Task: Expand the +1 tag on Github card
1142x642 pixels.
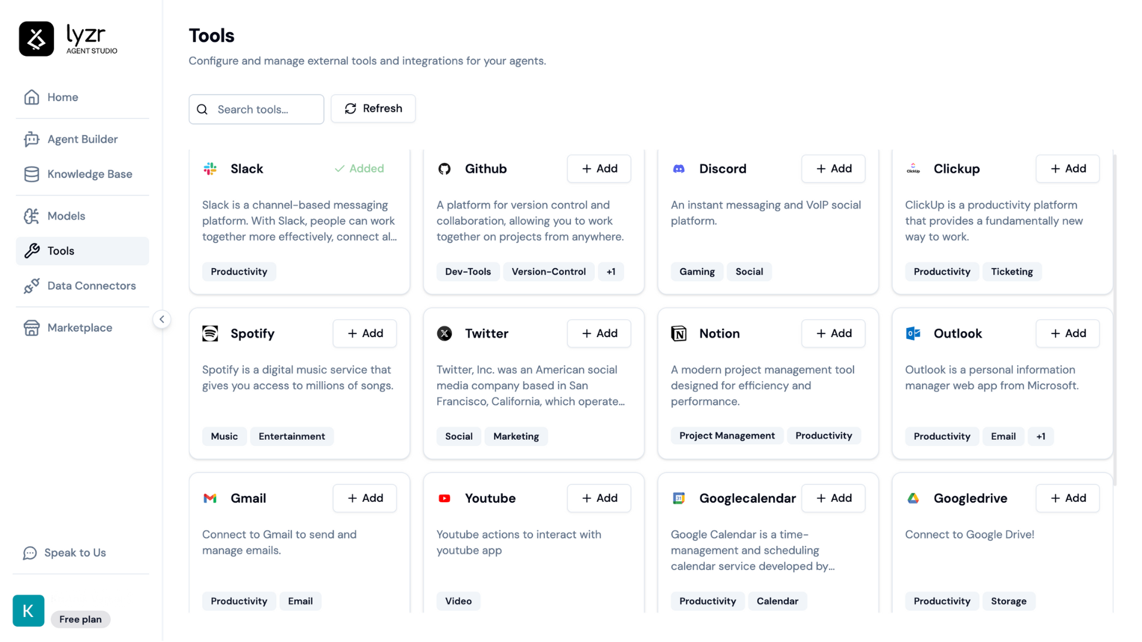Action: point(611,271)
